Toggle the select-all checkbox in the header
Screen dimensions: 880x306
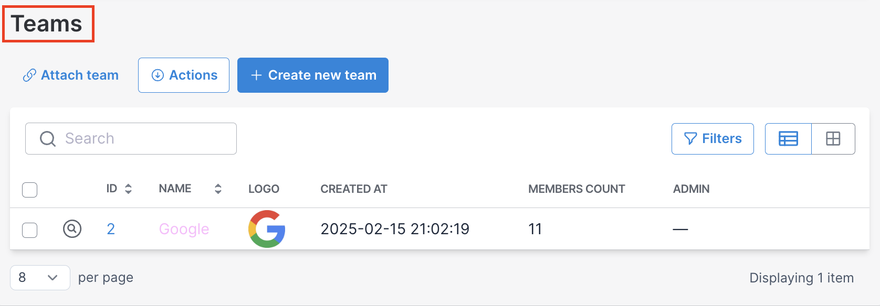tap(30, 190)
